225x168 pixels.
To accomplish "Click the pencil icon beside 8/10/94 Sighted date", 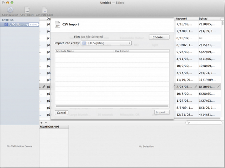I will pyautogui.click(x=218, y=87).
